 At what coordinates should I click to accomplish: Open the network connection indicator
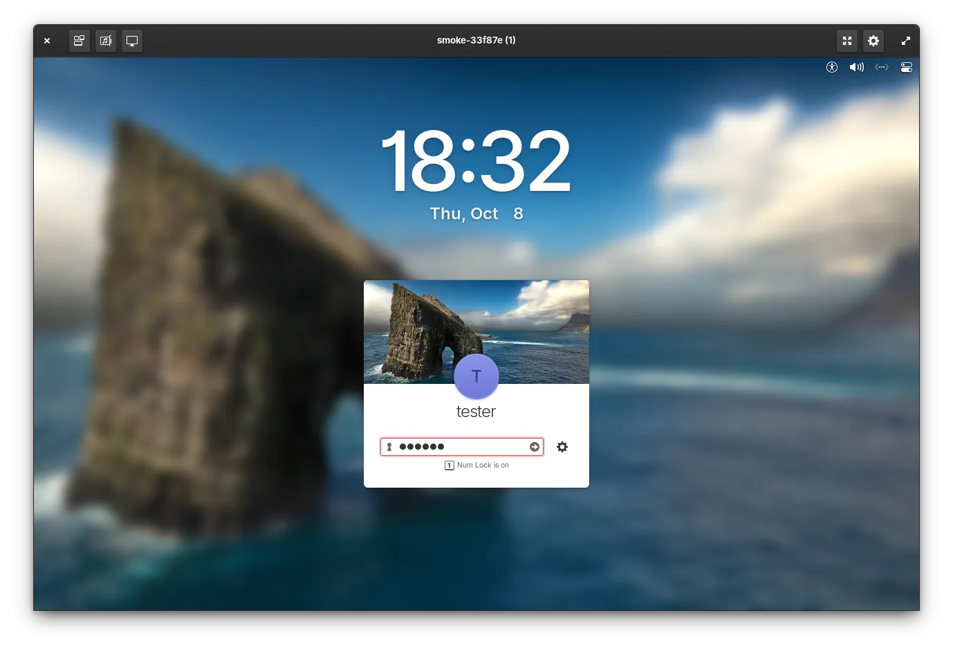point(882,67)
